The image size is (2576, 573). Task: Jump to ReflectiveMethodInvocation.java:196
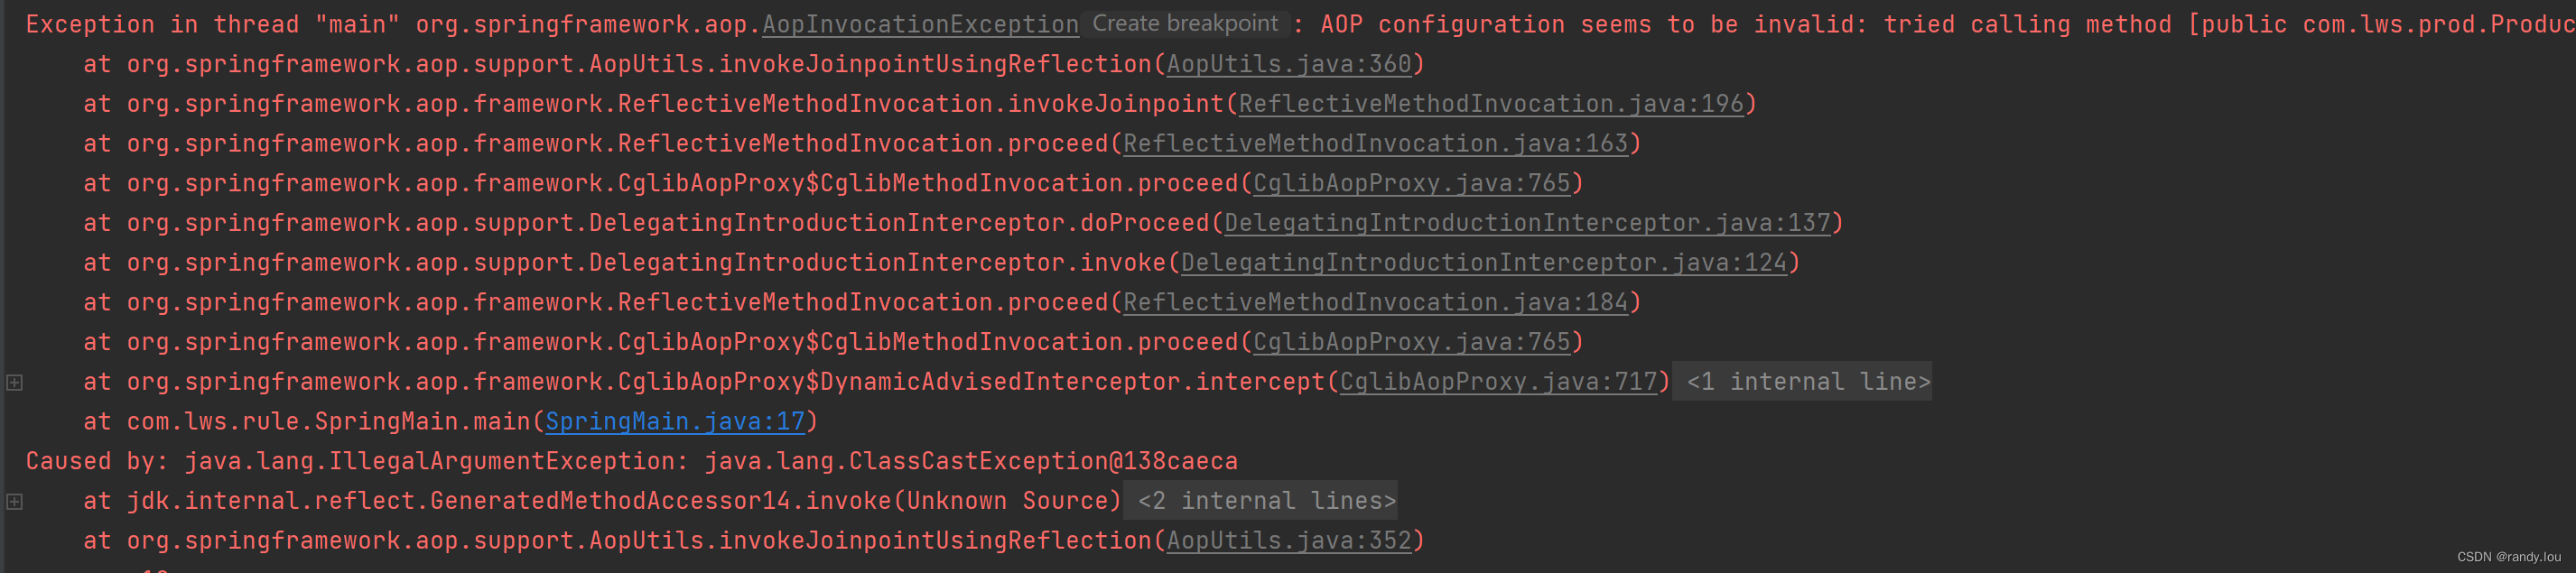pos(1491,103)
